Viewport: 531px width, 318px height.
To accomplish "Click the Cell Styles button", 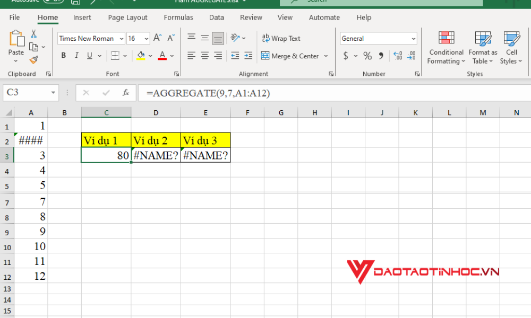I will 511,48.
